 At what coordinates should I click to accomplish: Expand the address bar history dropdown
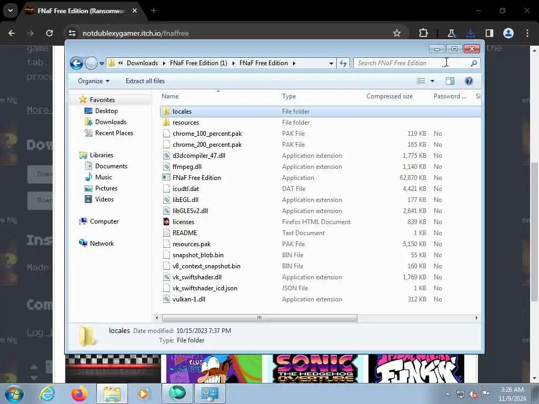(x=331, y=63)
